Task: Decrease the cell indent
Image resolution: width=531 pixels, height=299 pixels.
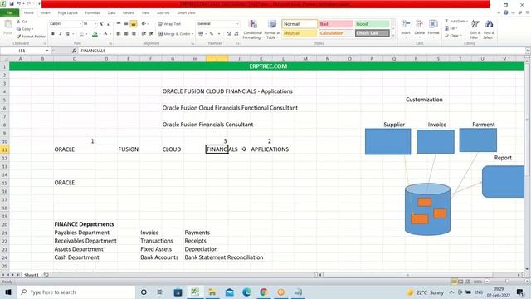Action: [x=144, y=34]
